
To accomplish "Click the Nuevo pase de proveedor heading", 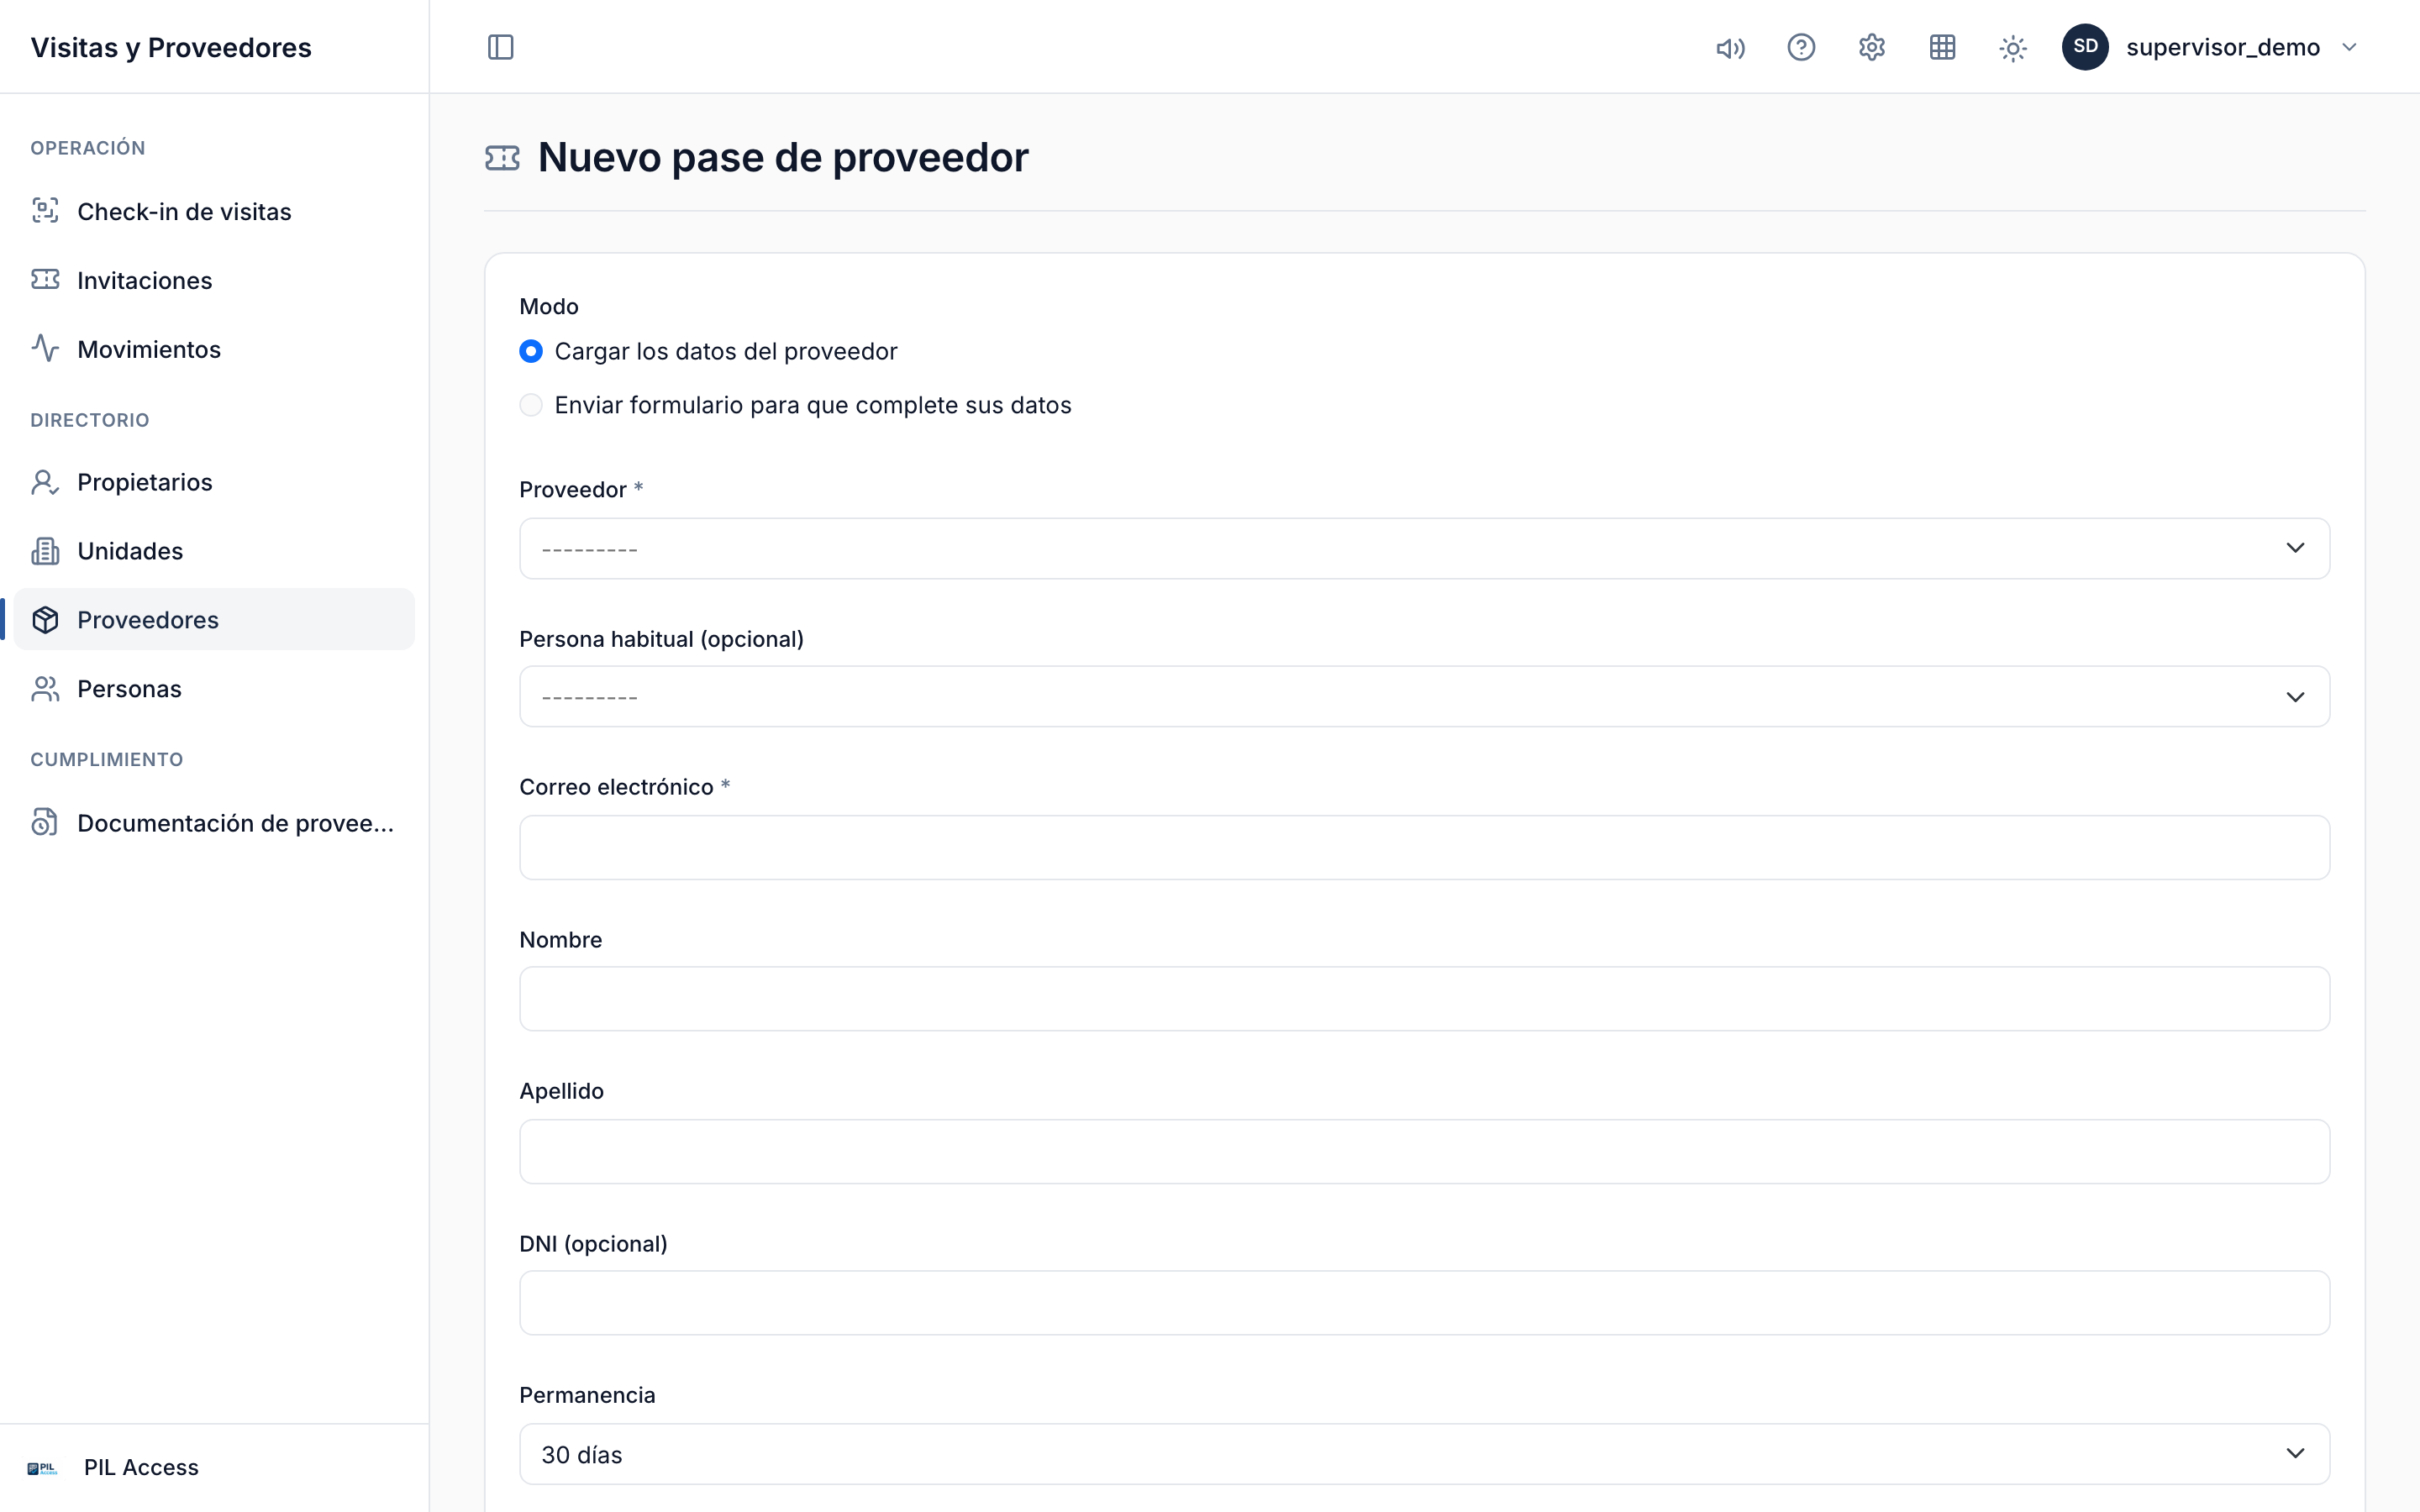I will tap(783, 157).
